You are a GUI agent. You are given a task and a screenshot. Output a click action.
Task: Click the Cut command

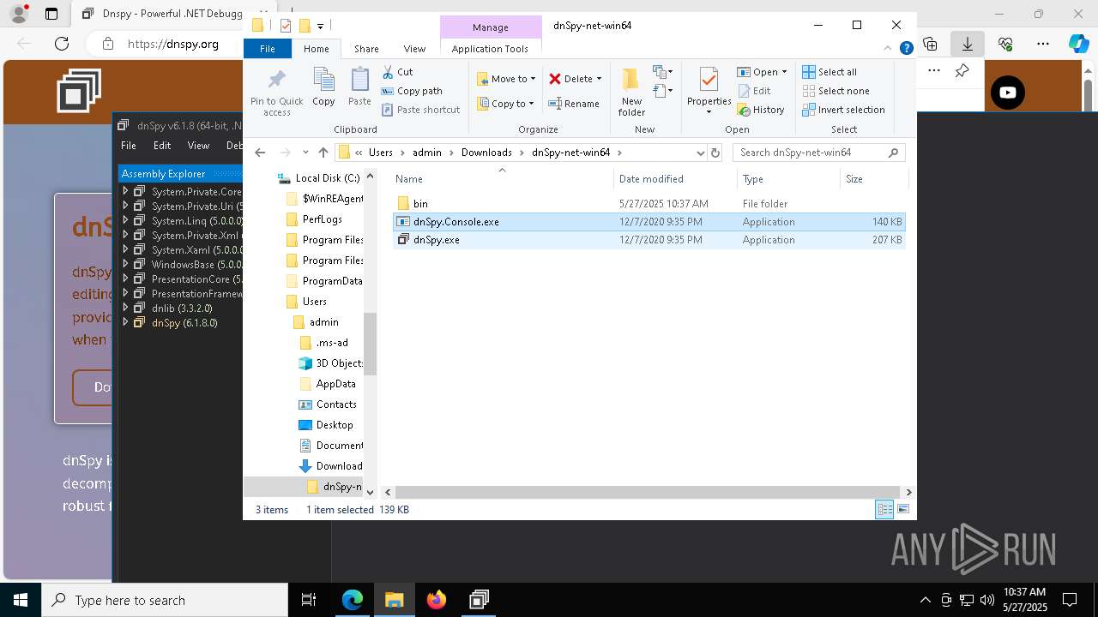coord(397,72)
